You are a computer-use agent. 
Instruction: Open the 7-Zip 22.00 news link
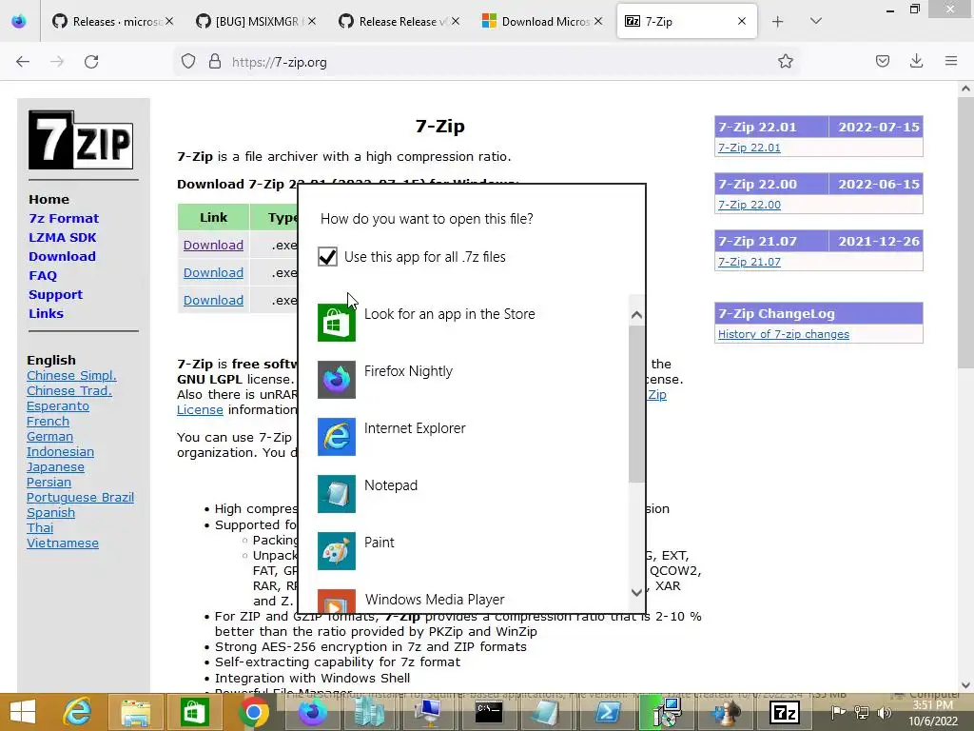coord(750,205)
